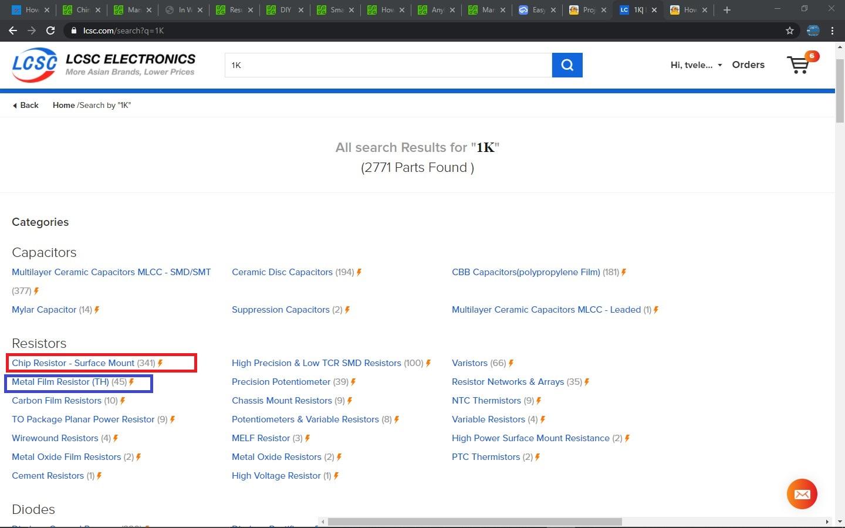Image resolution: width=845 pixels, height=528 pixels.
Task: Go back with browser back arrow
Action: coord(13,31)
